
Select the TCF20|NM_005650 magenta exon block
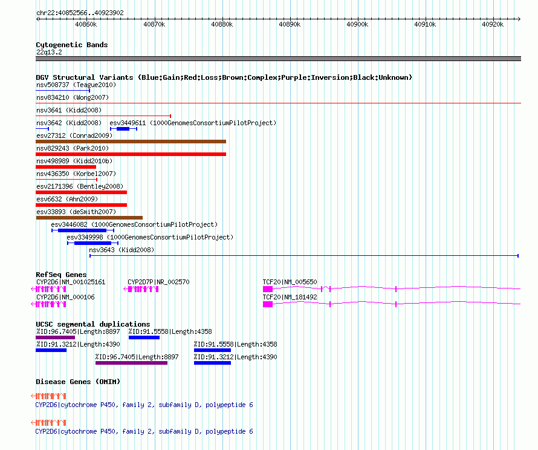[268, 289]
